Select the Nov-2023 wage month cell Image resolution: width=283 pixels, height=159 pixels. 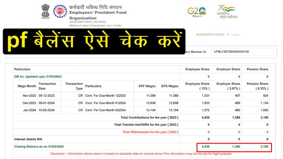[x=29, y=96]
